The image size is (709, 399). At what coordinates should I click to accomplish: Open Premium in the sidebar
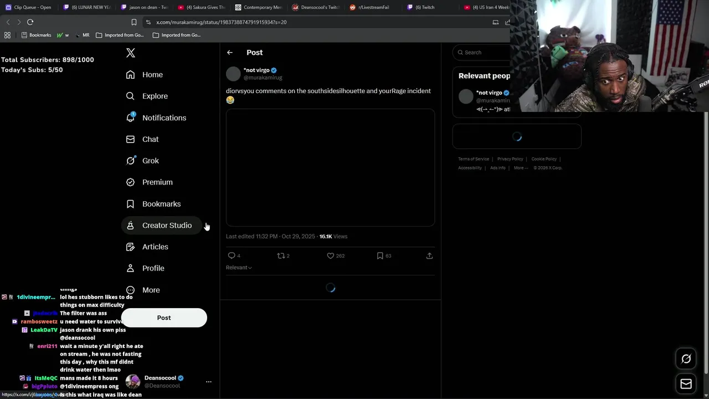point(149,182)
